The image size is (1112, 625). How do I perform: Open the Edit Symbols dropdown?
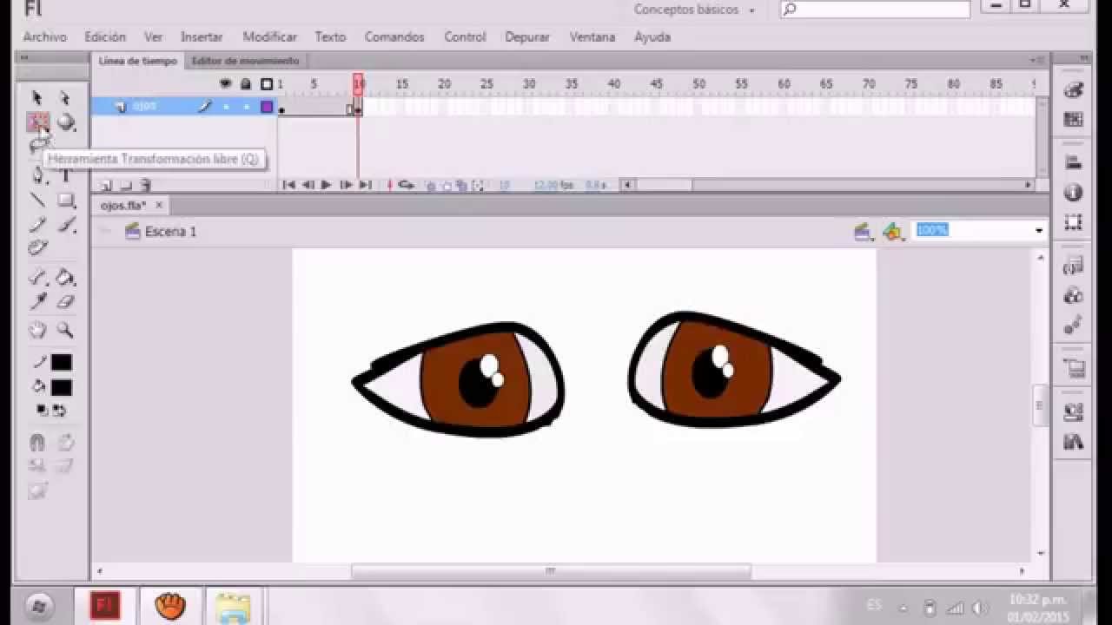point(894,232)
